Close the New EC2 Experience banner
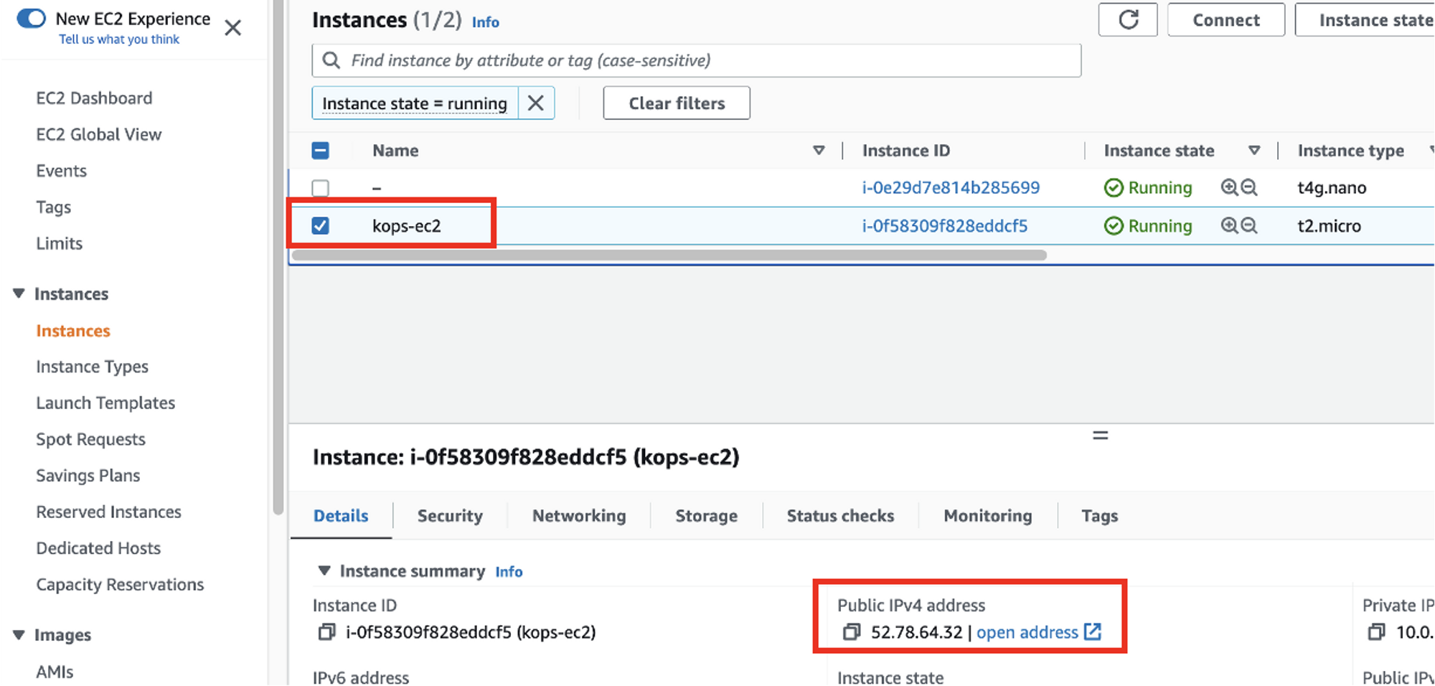Image resolution: width=1435 pixels, height=686 pixels. pos(232,28)
